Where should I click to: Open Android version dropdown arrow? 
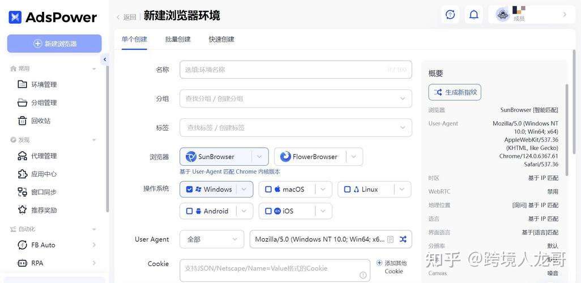pos(244,211)
